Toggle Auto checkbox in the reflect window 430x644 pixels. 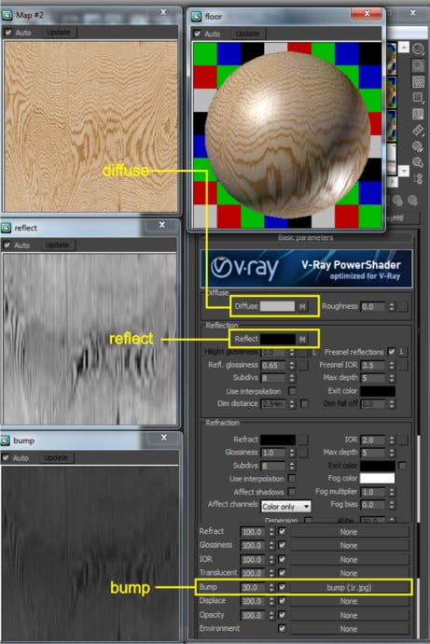pyautogui.click(x=7, y=245)
